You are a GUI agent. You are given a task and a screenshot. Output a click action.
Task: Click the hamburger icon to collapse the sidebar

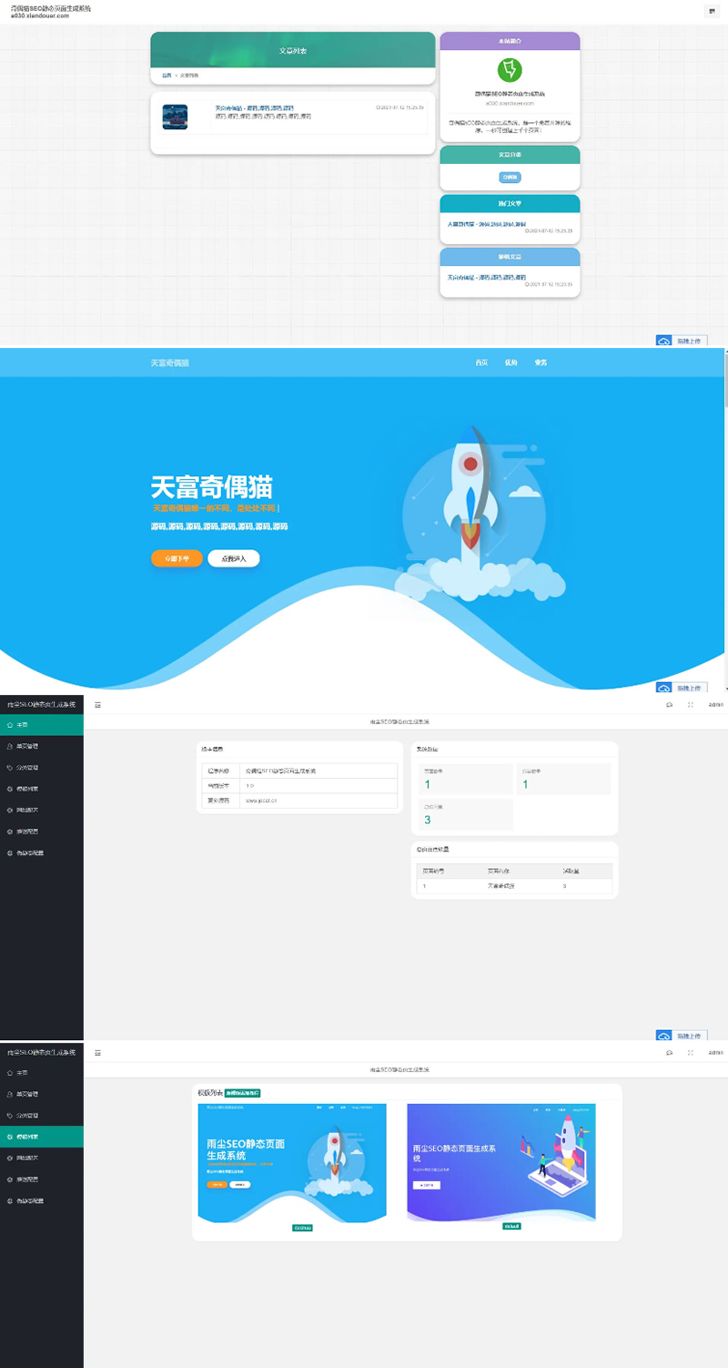(98, 704)
